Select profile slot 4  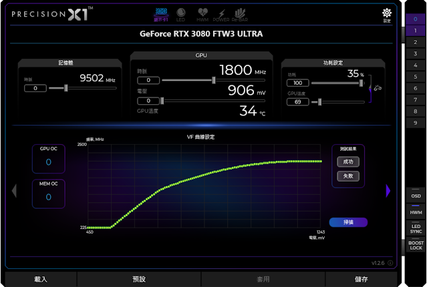click(x=415, y=65)
